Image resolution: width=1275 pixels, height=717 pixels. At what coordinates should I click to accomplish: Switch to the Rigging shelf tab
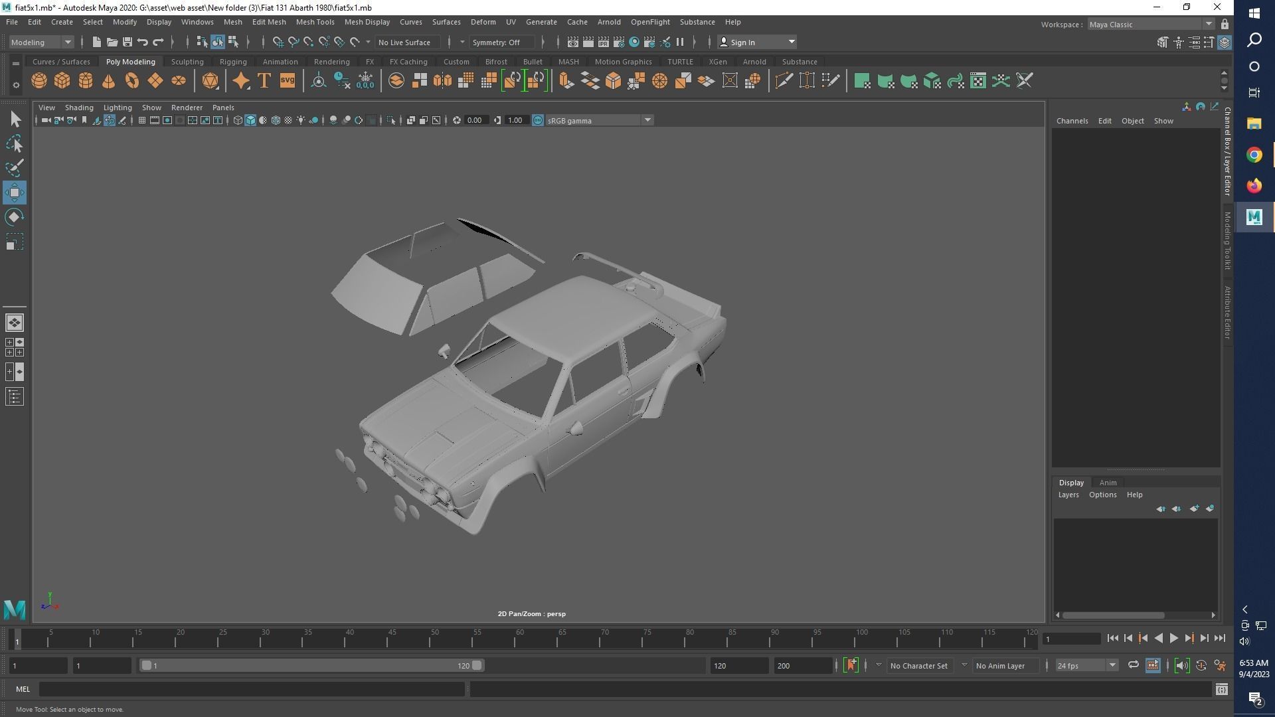click(x=233, y=62)
